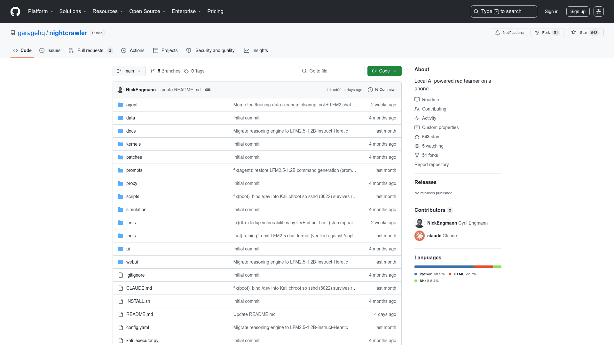Viewport: 614px width, 345px height.
Task: Click the Activity pulse icon
Action: (417, 118)
